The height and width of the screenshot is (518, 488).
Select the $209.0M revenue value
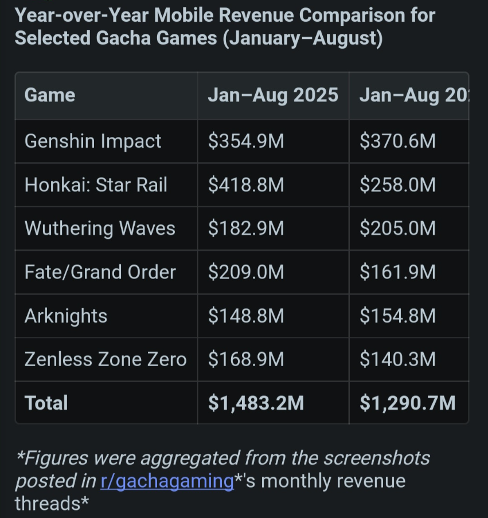246,272
